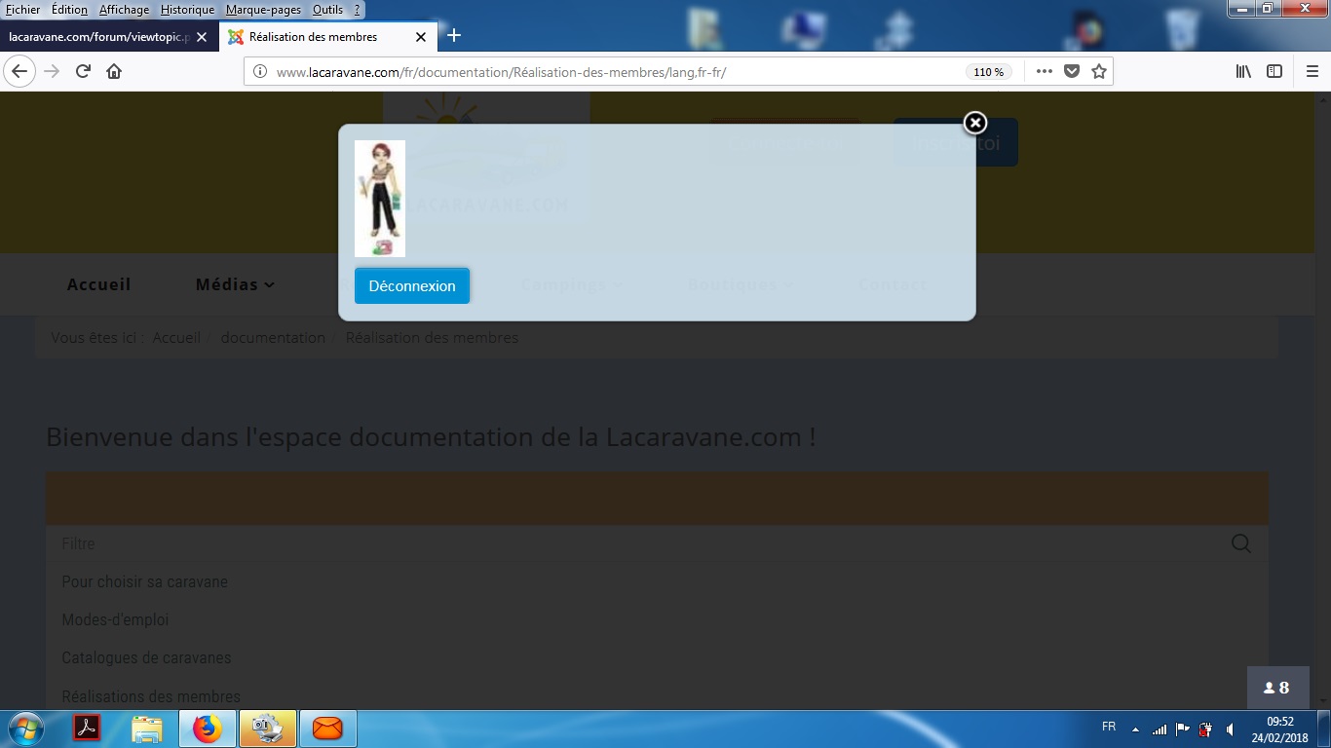
Task: Close the login popup with X icon
Action: click(974, 123)
